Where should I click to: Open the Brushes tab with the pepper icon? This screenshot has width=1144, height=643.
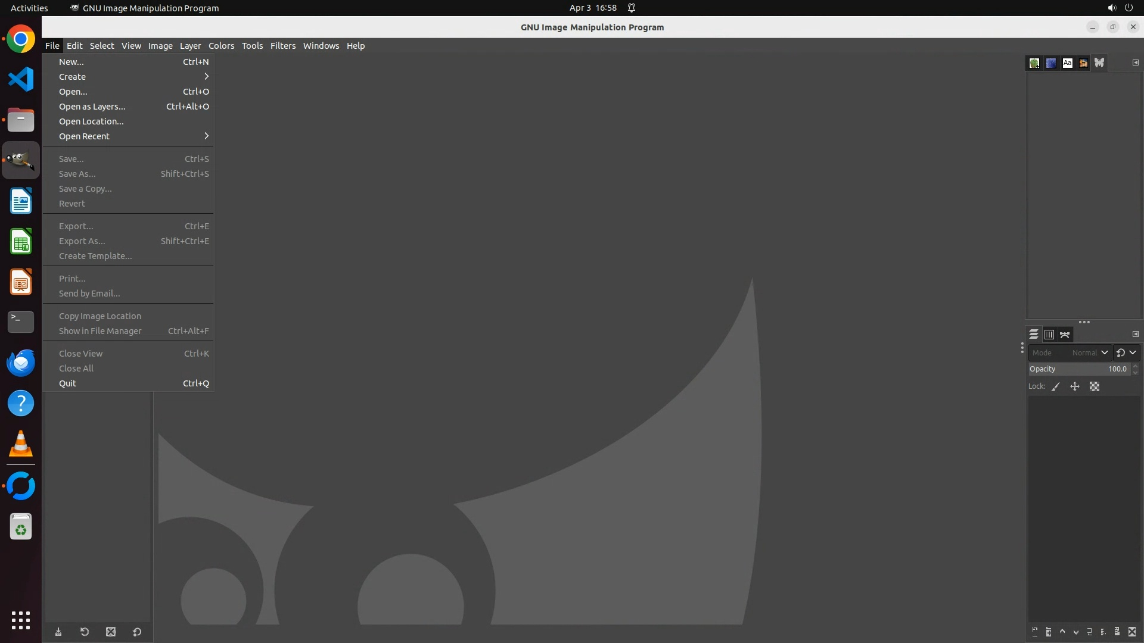click(1034, 63)
